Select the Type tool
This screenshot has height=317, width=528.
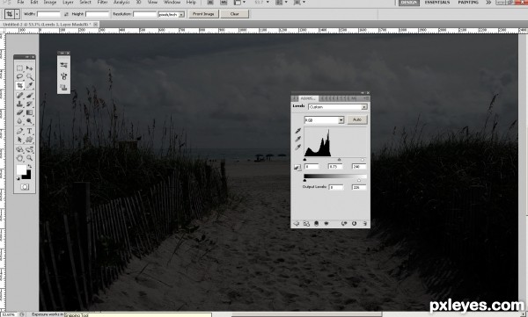pos(29,131)
